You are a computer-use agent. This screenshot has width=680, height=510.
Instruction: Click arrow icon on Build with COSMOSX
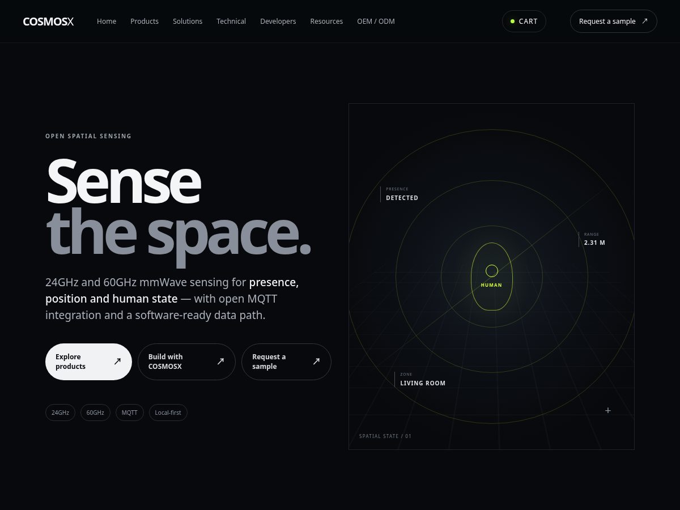221,362
